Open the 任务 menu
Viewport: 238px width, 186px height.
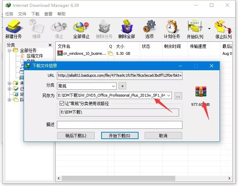pyautogui.click(x=9, y=14)
